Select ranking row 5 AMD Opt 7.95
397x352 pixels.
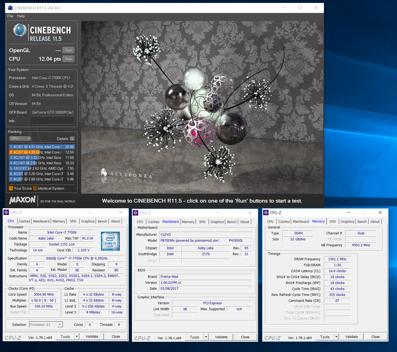pos(42,168)
